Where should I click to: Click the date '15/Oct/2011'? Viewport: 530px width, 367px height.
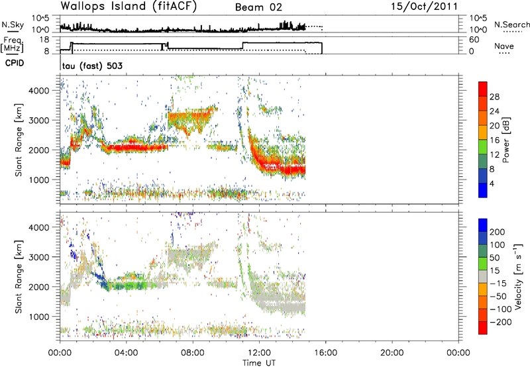(x=425, y=7)
